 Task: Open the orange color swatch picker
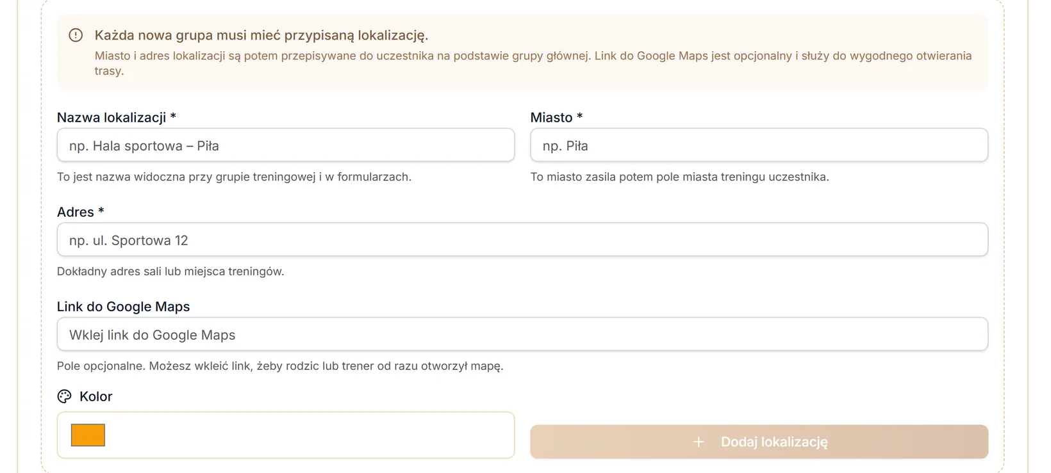click(x=88, y=435)
